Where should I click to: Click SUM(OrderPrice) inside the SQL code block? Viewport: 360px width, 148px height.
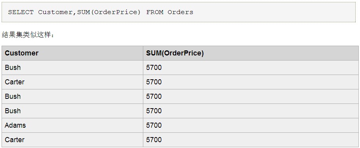point(109,12)
